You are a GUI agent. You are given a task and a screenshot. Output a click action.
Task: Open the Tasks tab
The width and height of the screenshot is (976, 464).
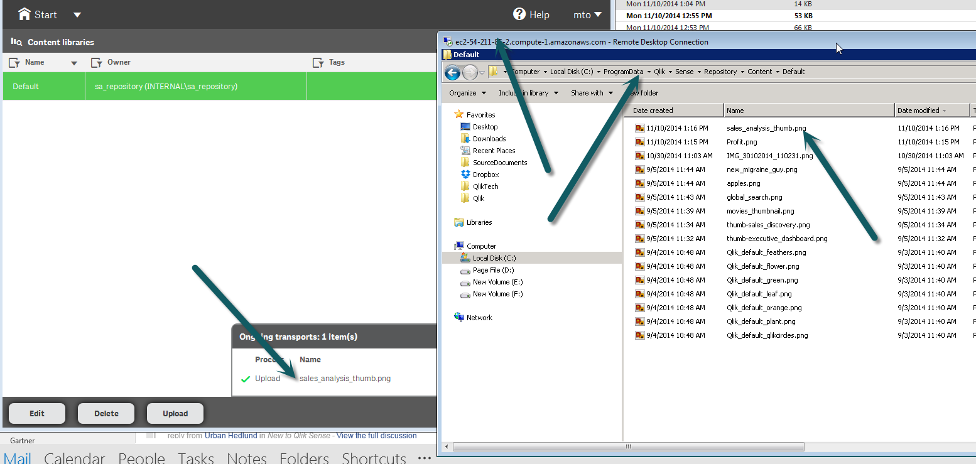[196, 458]
